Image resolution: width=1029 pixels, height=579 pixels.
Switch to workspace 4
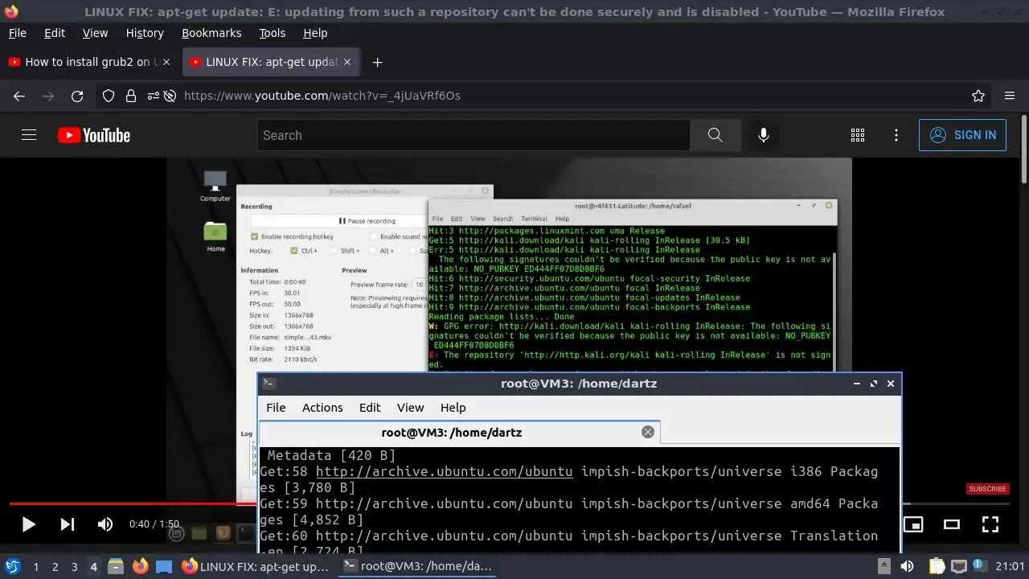pos(93,567)
